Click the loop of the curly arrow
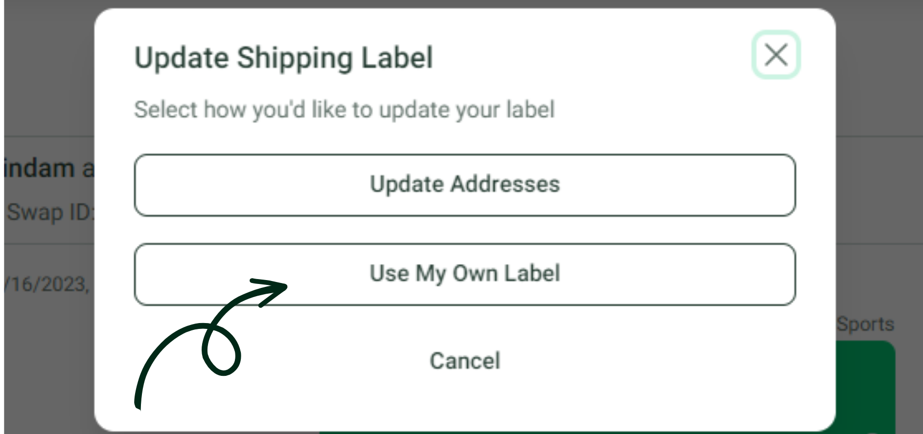This screenshot has width=923, height=434. coord(221,350)
